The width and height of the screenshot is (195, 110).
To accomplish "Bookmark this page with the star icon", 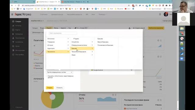I will click(x=129, y=5).
